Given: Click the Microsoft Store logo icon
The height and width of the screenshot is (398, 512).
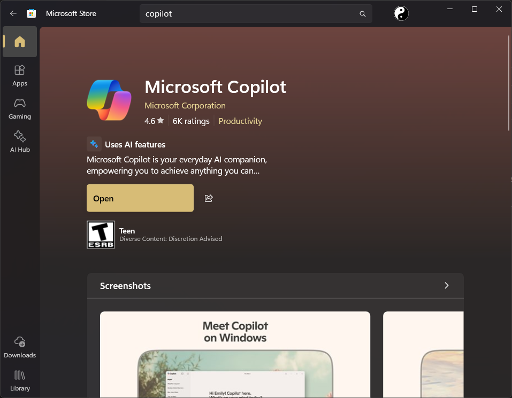Looking at the screenshot, I should pos(32,13).
